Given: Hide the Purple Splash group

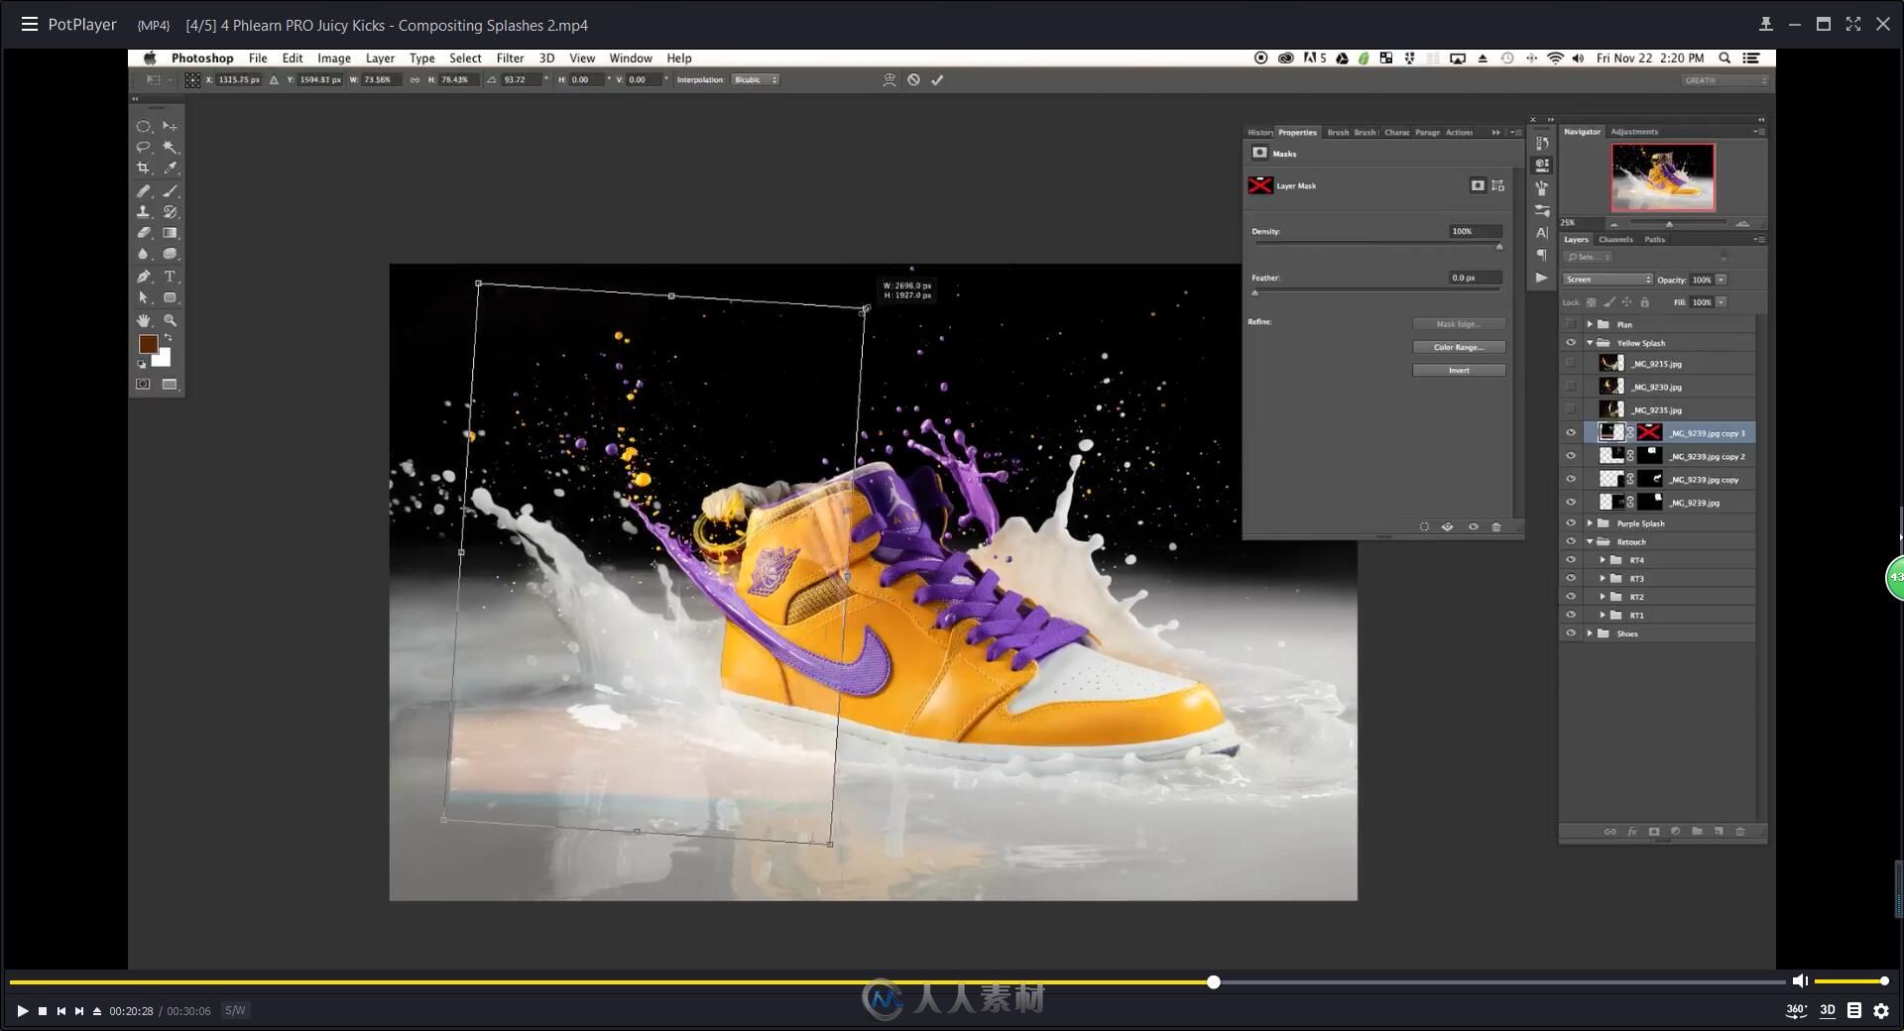Looking at the screenshot, I should (1571, 523).
